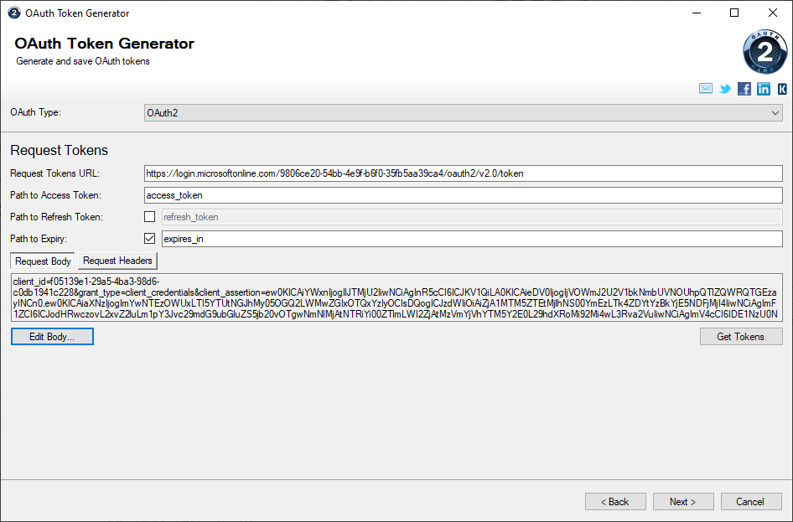Image resolution: width=793 pixels, height=522 pixels.
Task: Click the Back button
Action: coord(615,501)
